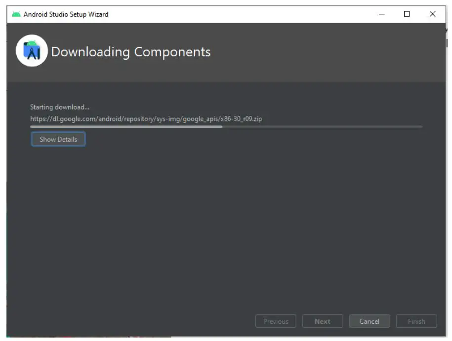Click the Show Details button

pos(58,139)
